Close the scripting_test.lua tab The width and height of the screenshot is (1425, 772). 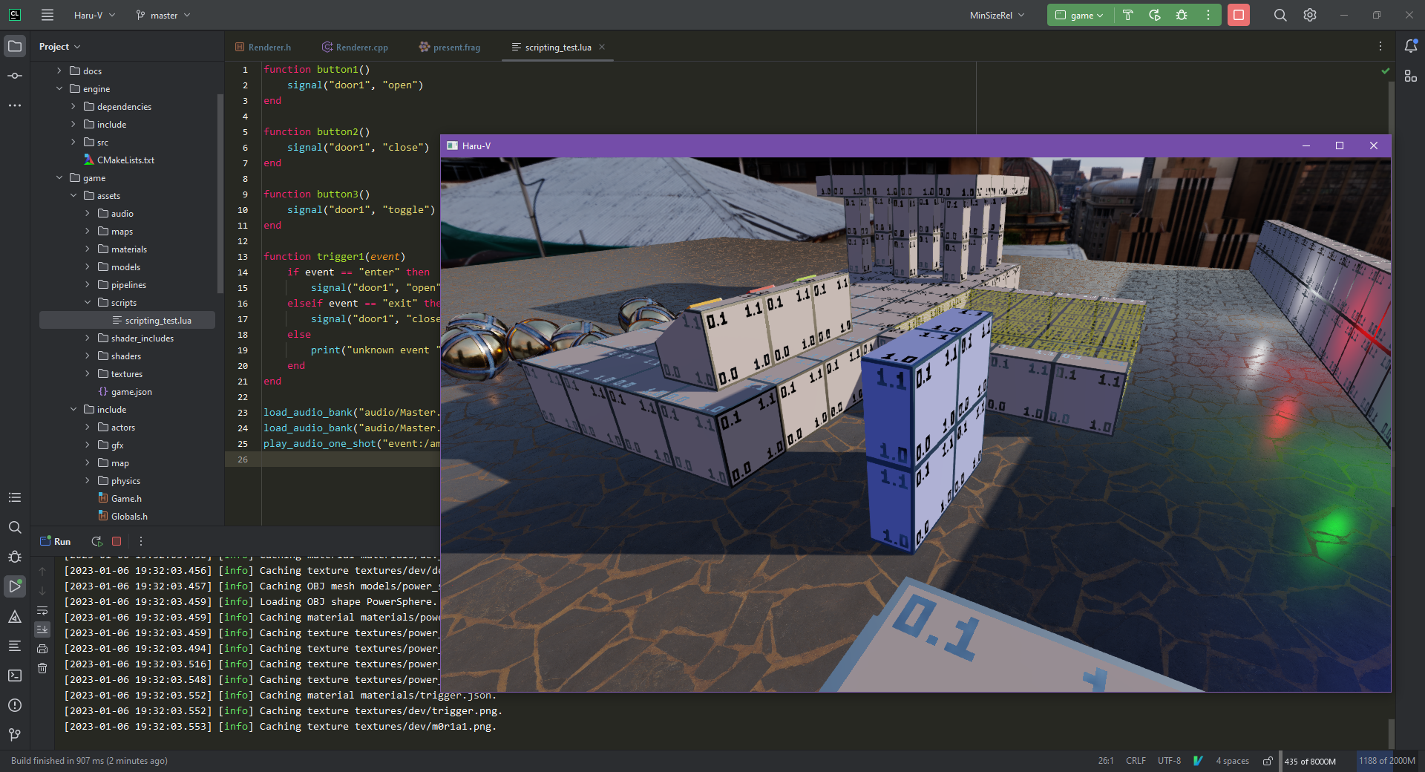tap(602, 47)
